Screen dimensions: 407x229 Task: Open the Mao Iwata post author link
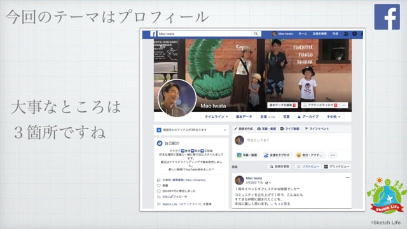click(254, 178)
